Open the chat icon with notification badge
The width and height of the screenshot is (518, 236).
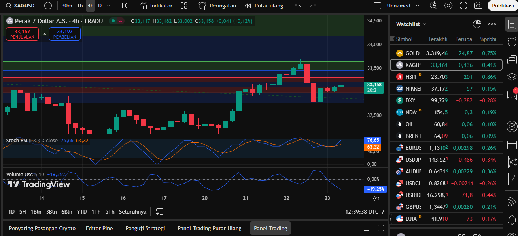pos(512,95)
